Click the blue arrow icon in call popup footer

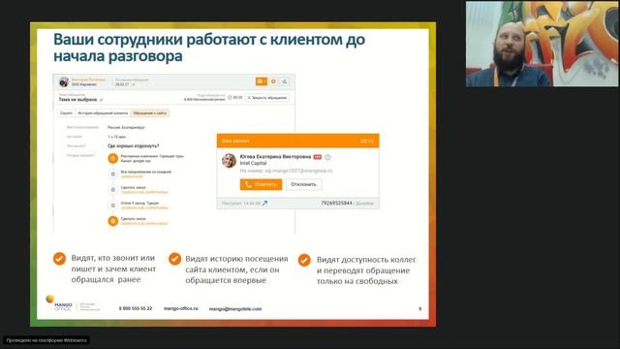click(264, 203)
